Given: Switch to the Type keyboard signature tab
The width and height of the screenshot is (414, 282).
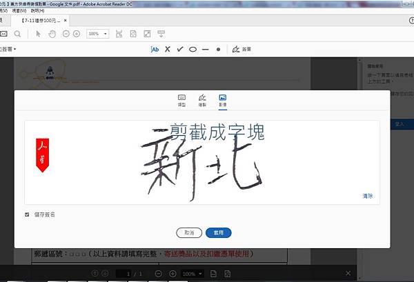Looking at the screenshot, I should coord(181,101).
